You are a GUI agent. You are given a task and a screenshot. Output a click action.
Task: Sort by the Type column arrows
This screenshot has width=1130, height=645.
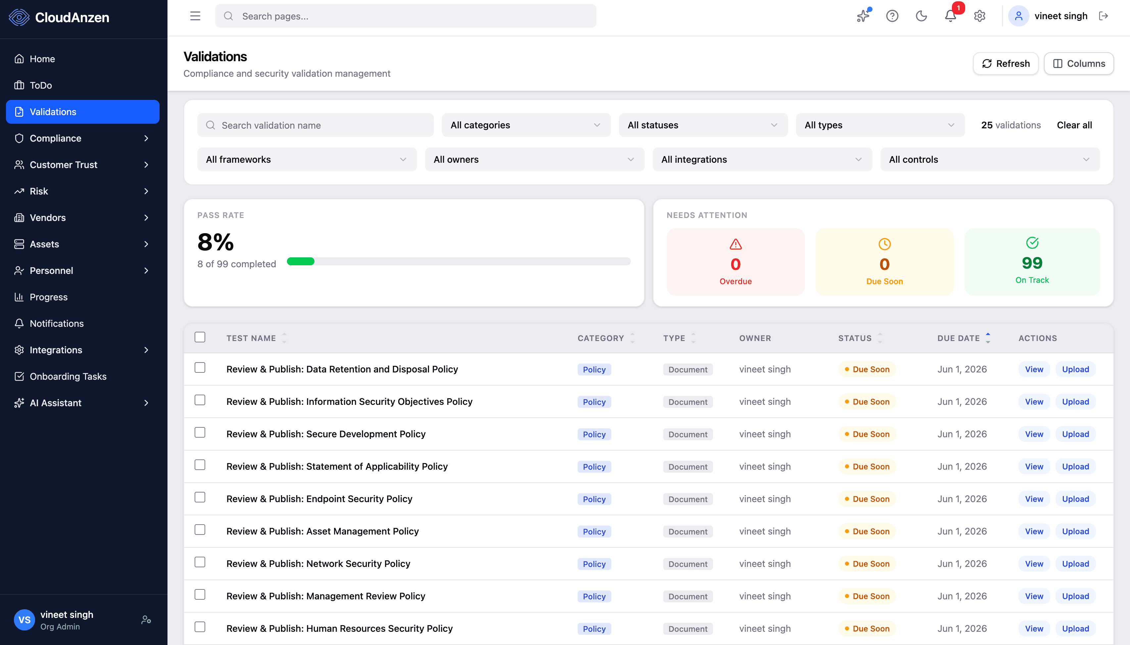click(x=693, y=338)
